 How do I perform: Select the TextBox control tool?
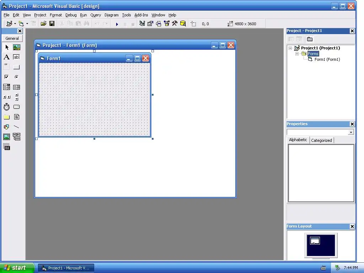click(x=16, y=57)
